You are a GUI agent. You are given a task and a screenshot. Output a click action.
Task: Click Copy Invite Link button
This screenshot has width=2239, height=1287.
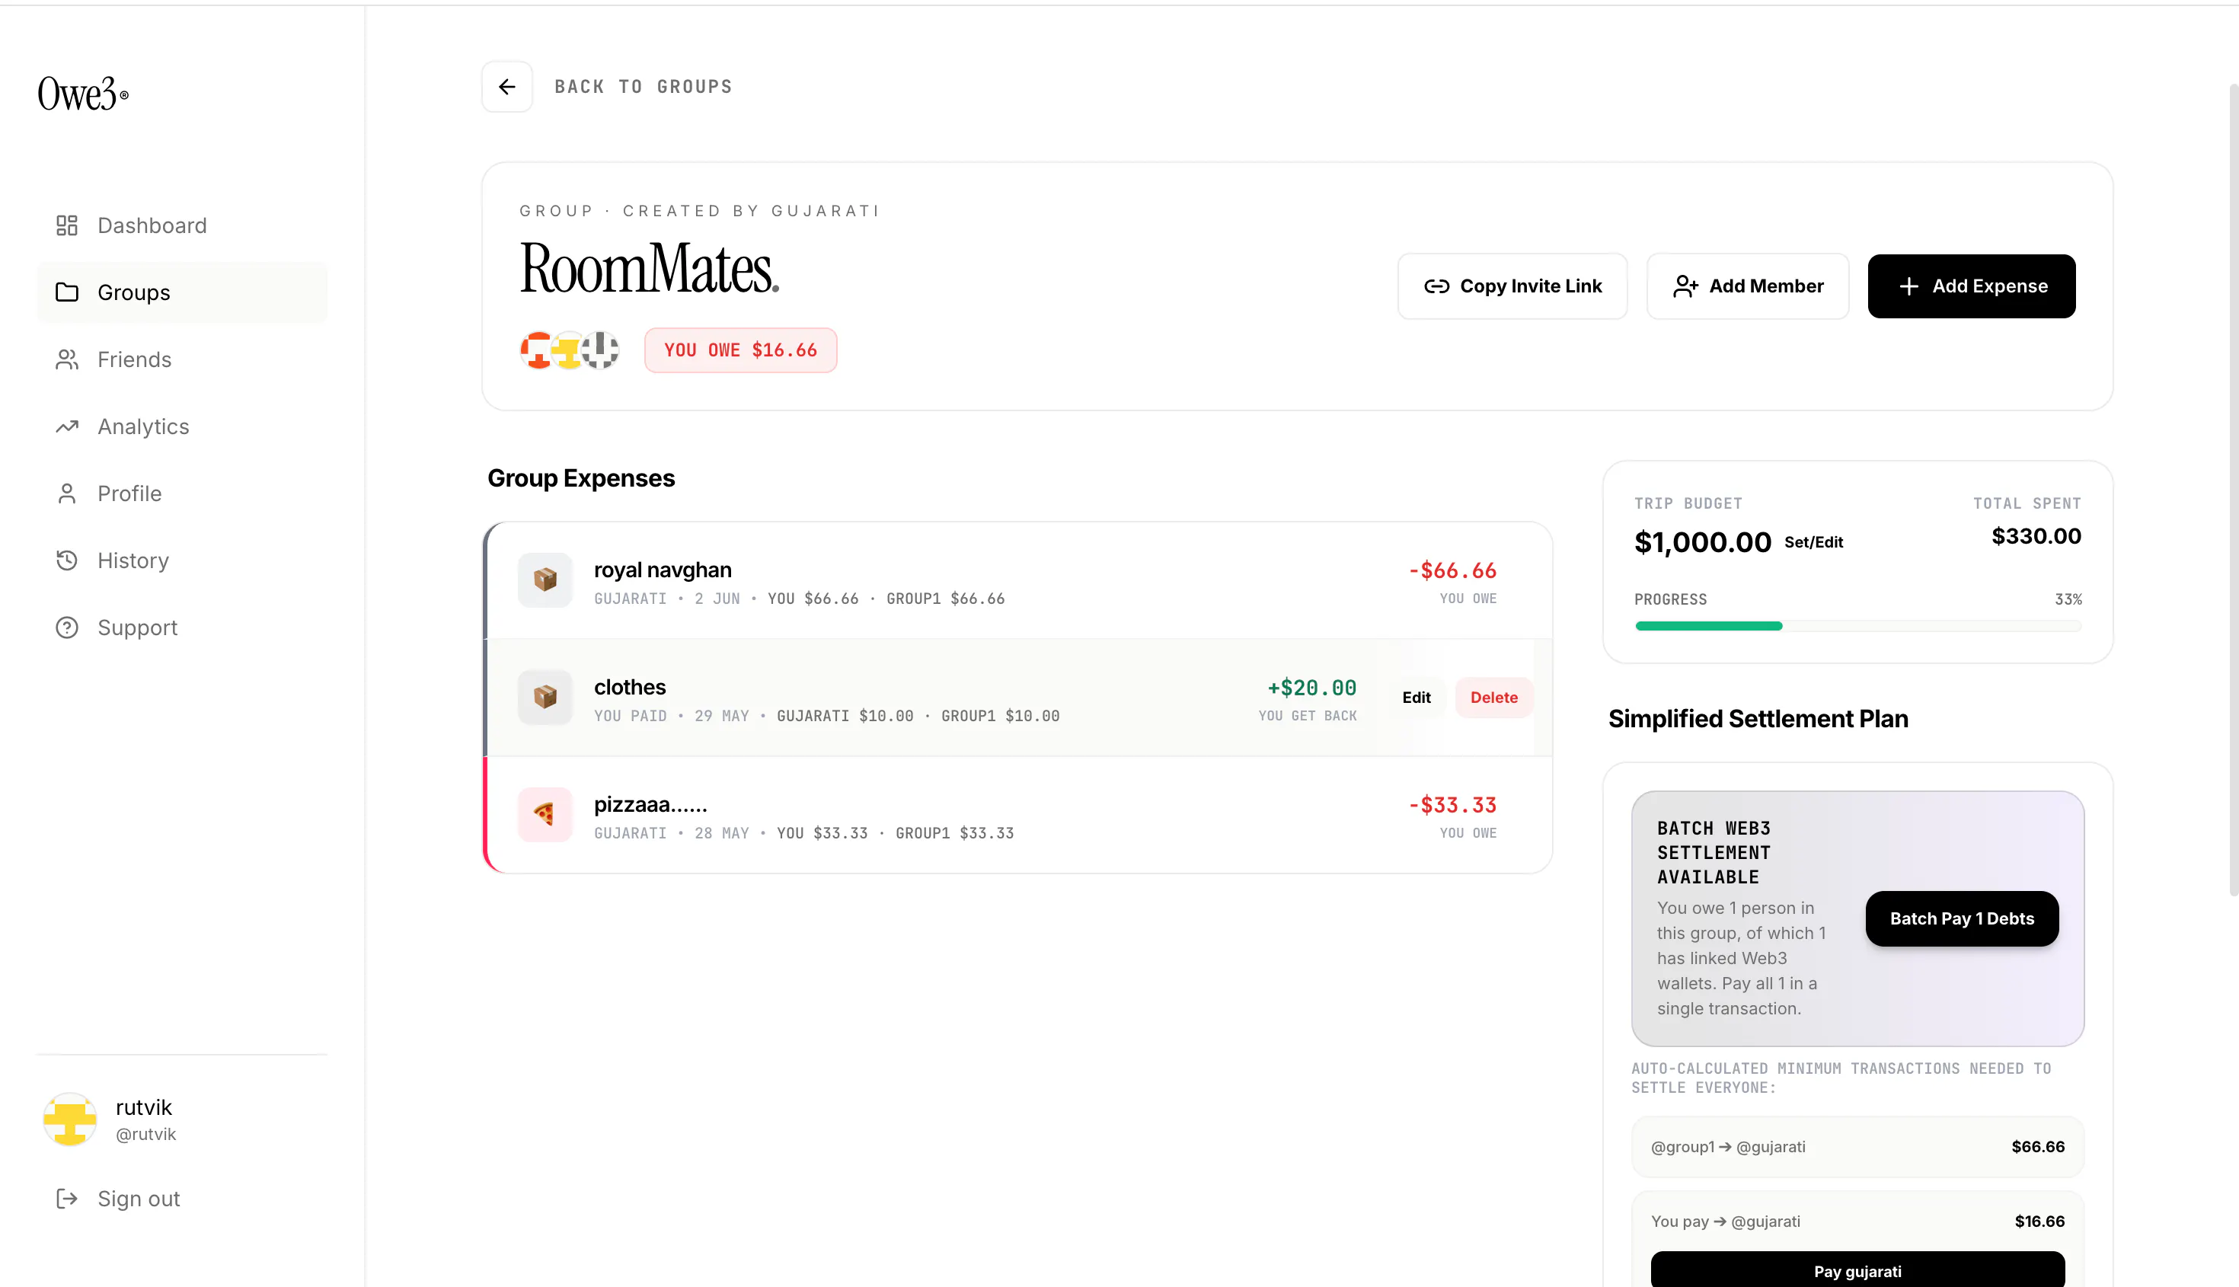[1512, 286]
